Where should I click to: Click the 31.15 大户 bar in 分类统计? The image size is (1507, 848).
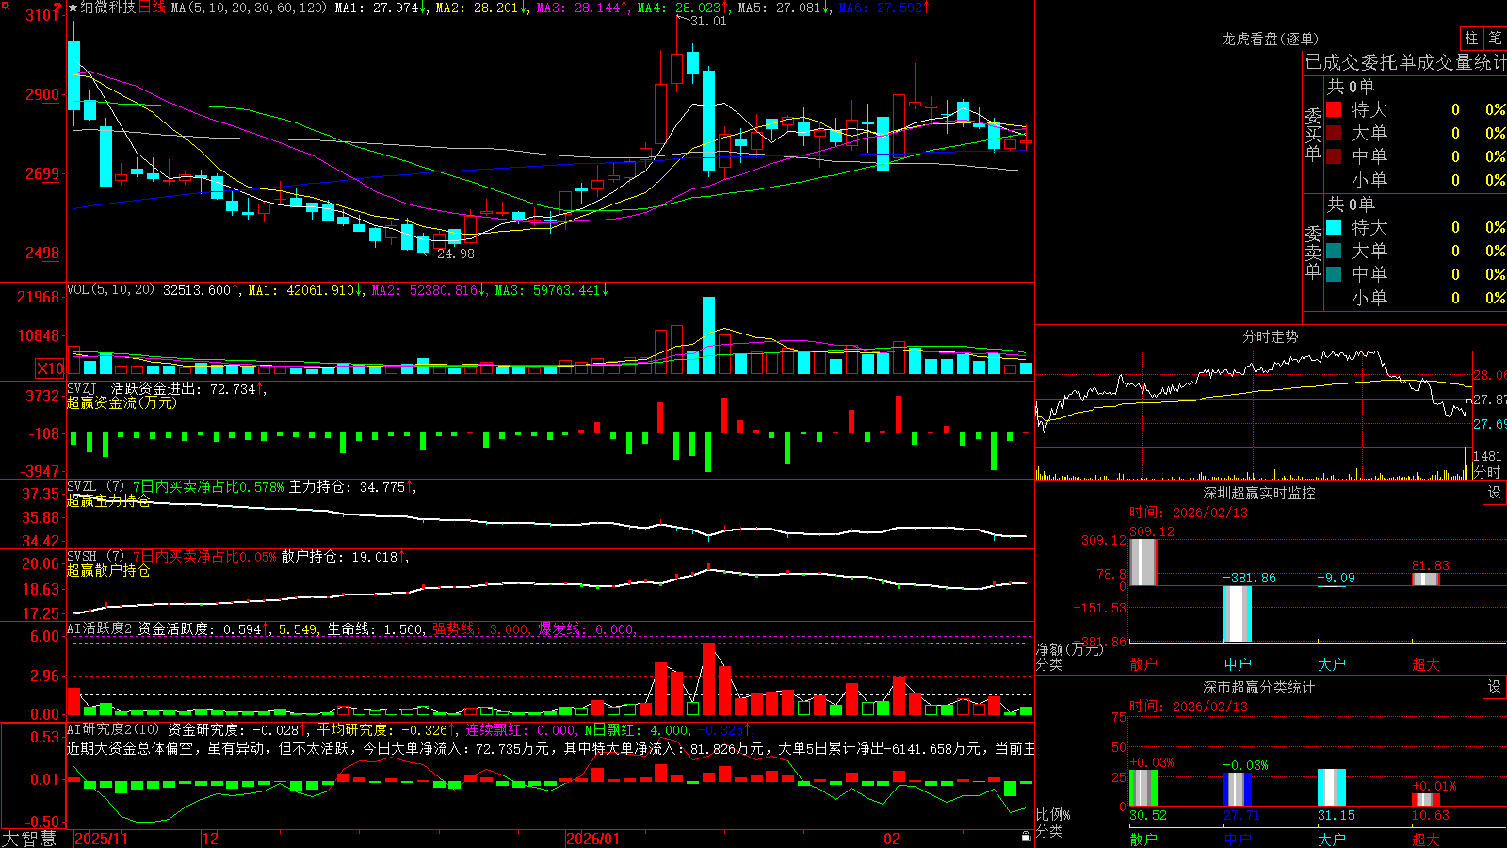[1332, 788]
